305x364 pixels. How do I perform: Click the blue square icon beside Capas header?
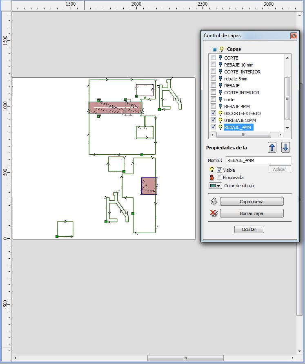coord(214,49)
